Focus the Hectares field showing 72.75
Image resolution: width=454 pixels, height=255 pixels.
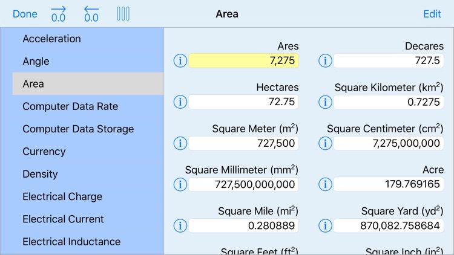[243, 102]
